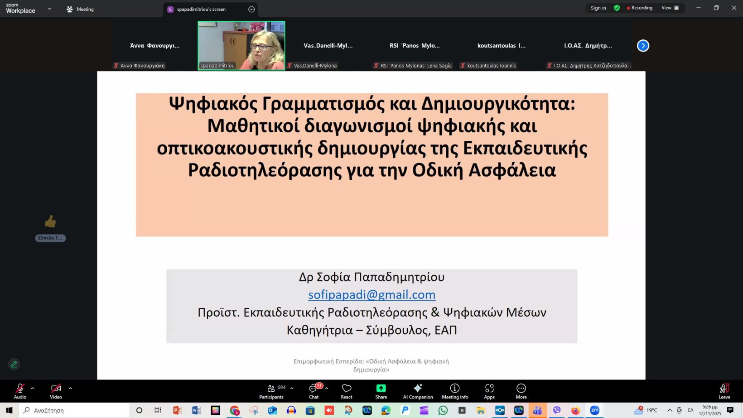Open the React emoji menu
Screen dimensions: 743x418
tap(347, 391)
